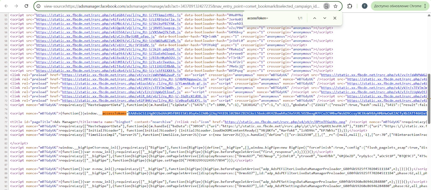Open the g0eafoXLKYL.js preload href link

click(134, 101)
